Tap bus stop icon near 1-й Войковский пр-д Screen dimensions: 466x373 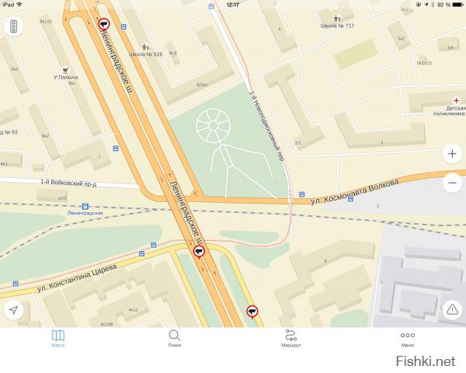[x=116, y=148]
